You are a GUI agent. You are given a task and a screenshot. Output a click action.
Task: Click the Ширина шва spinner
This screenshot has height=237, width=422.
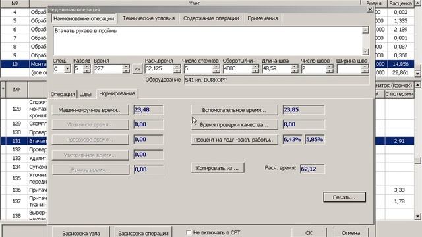pos(365,68)
